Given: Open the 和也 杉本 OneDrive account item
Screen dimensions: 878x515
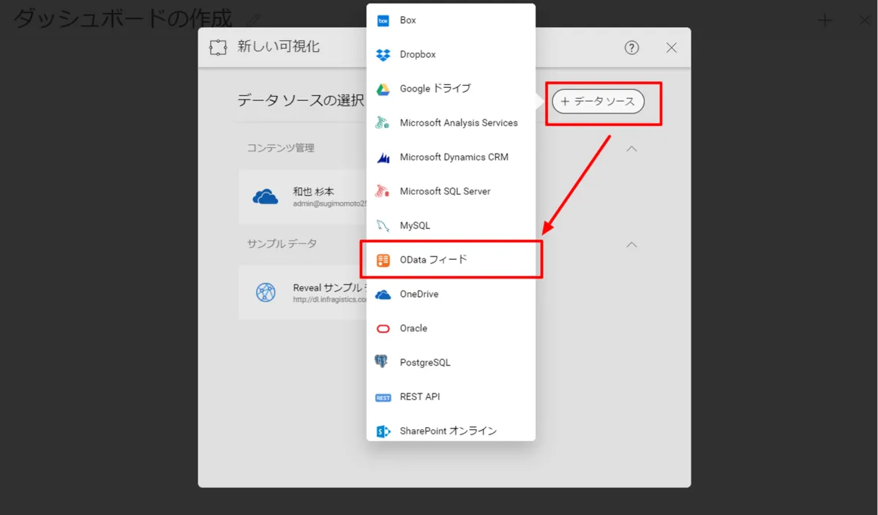Looking at the screenshot, I should (304, 197).
